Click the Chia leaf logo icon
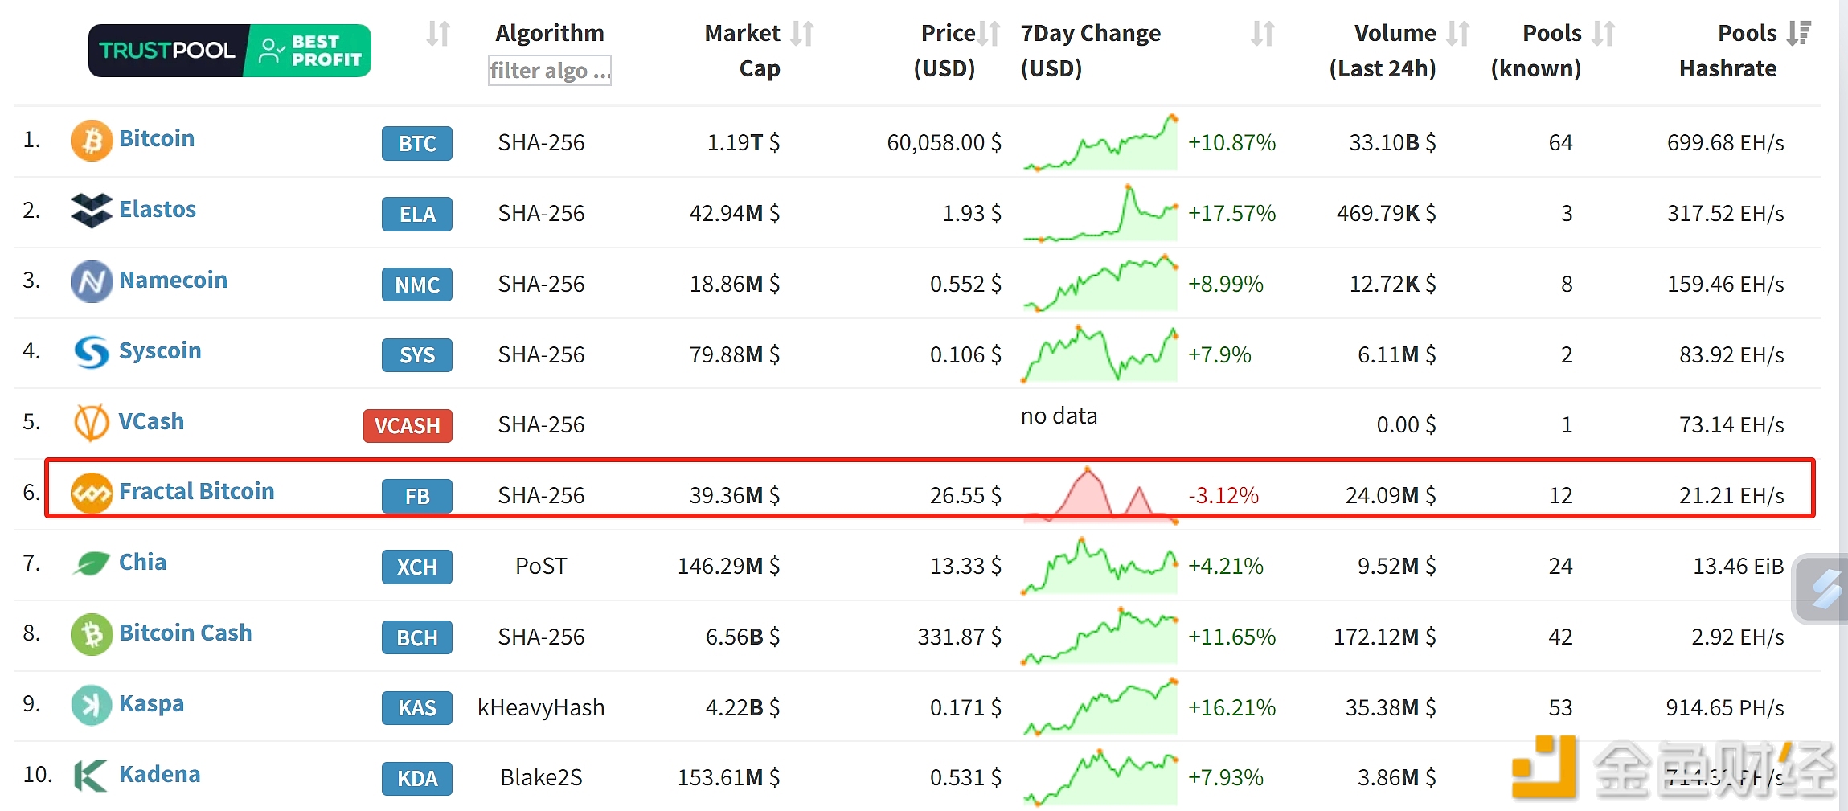 click(92, 563)
